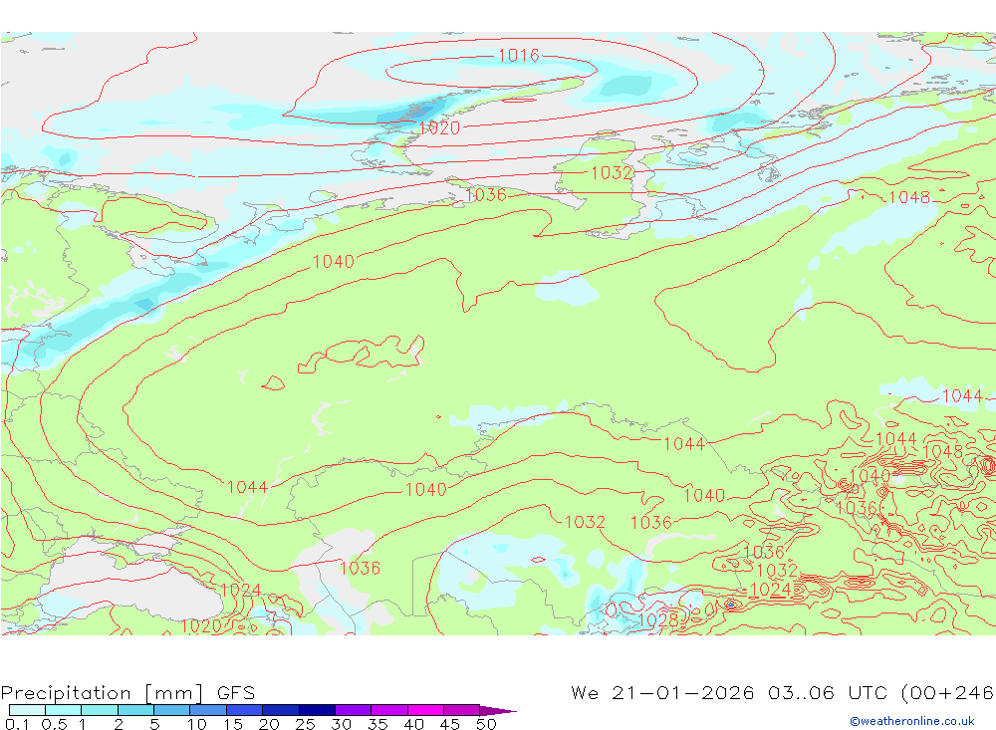The width and height of the screenshot is (996, 730).
Task: Open the weatheronline.co.uk copyright link
Action: 911,721
